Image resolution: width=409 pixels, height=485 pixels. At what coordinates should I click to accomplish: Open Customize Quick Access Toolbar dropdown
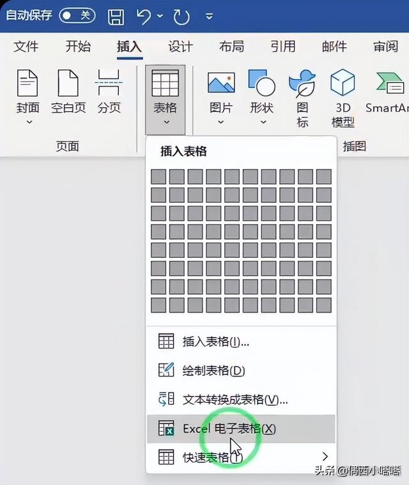pyautogui.click(x=210, y=16)
